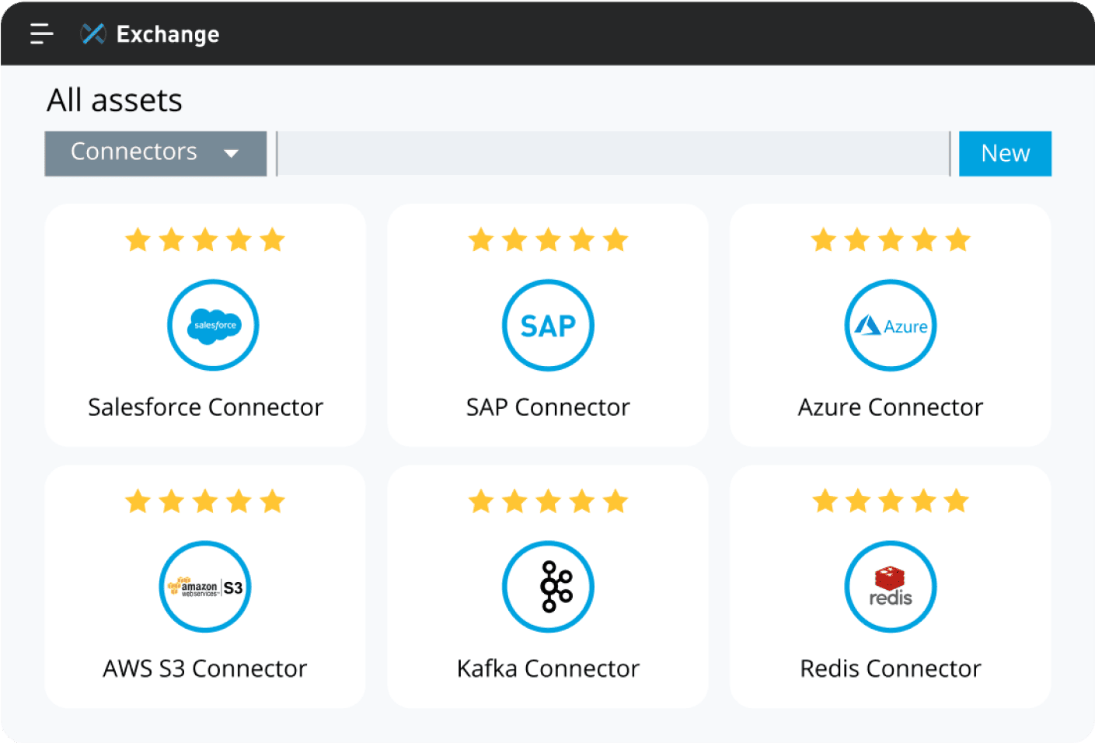This screenshot has width=1095, height=743.
Task: Click the All assets heading
Action: pos(115,99)
